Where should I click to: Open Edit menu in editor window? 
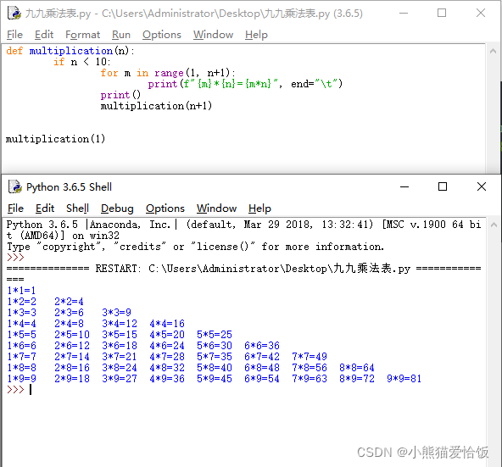[x=44, y=35]
